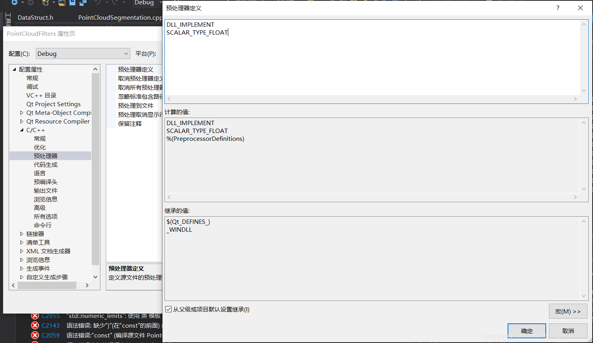
Task: Click the save all icon
Action: 83,3
